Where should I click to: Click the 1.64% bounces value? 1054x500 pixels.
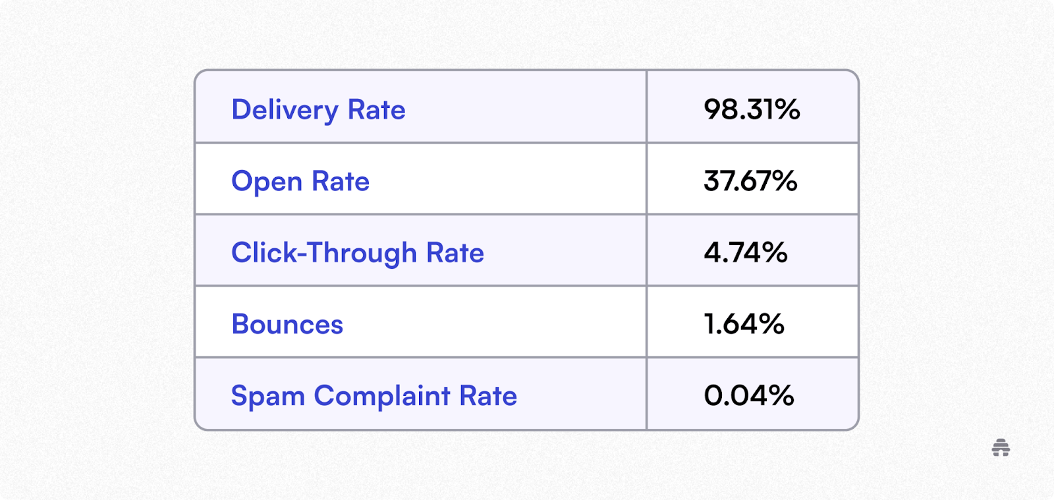tap(744, 324)
